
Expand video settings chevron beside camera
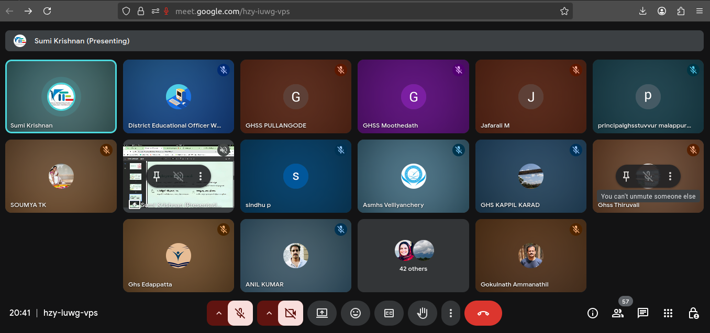click(x=269, y=313)
